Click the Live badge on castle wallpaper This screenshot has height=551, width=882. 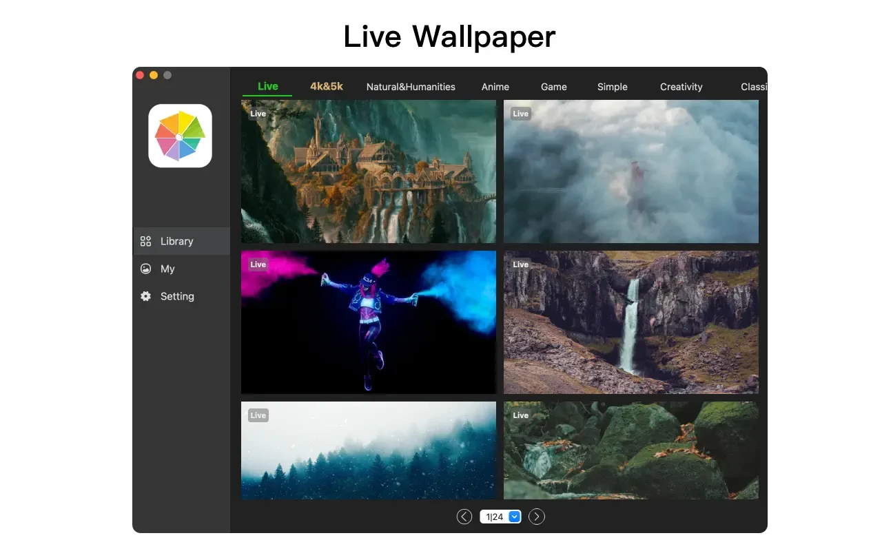point(258,114)
